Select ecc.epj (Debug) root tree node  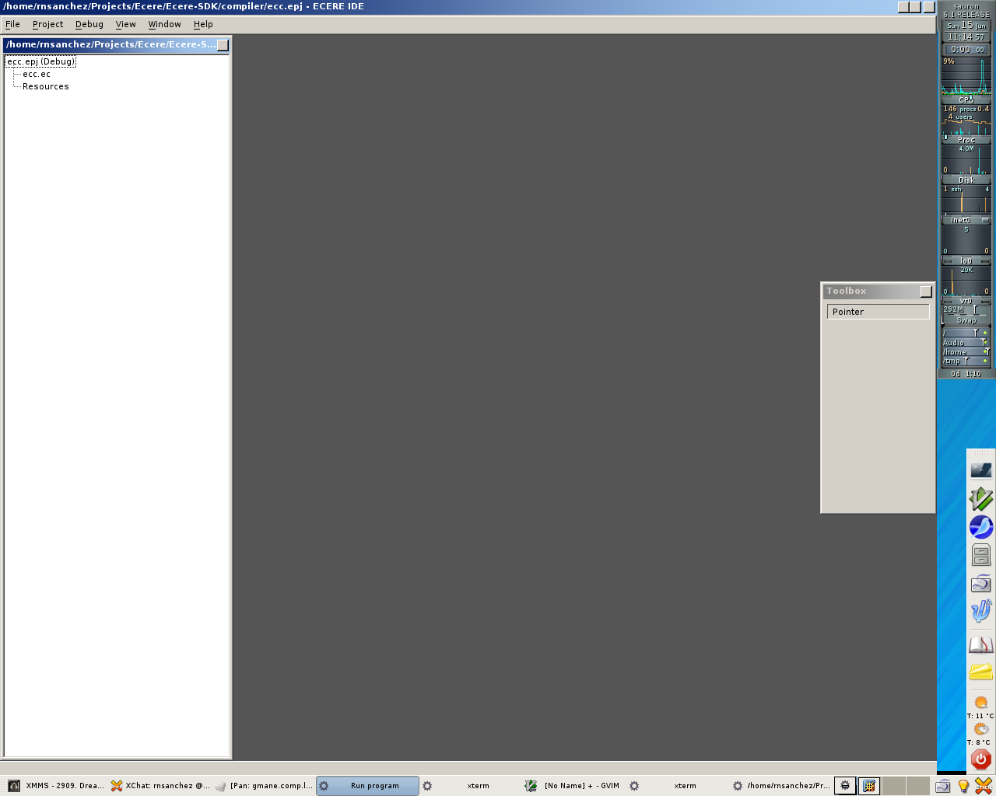click(40, 61)
